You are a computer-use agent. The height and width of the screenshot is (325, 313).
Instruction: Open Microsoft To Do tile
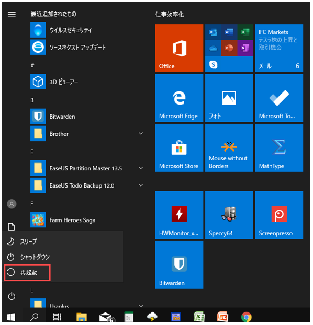click(x=279, y=98)
